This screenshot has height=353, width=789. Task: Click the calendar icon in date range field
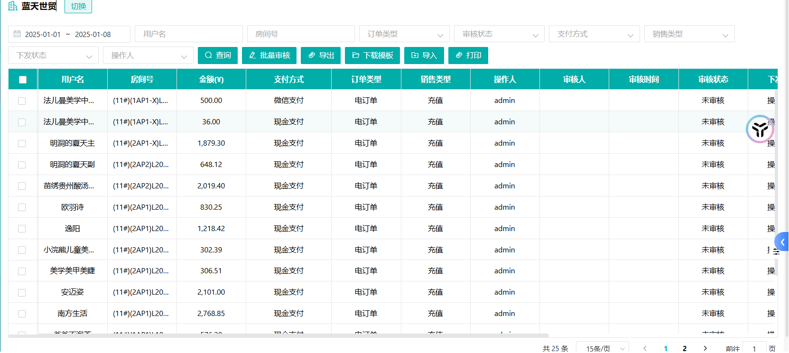tap(17, 34)
